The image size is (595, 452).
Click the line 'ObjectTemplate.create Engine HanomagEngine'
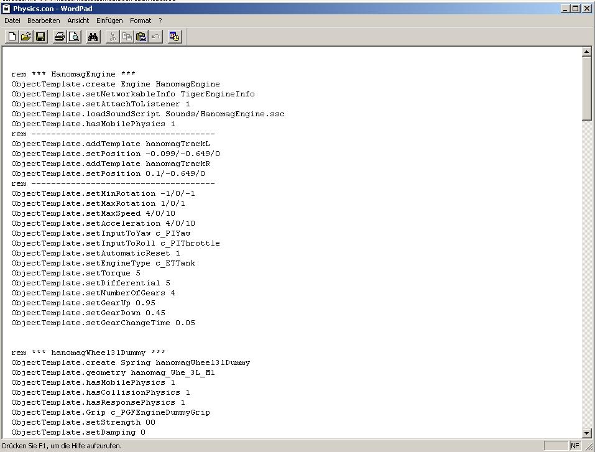click(116, 84)
